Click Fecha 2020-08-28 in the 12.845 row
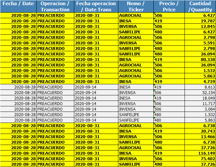 [x=18, y=27]
